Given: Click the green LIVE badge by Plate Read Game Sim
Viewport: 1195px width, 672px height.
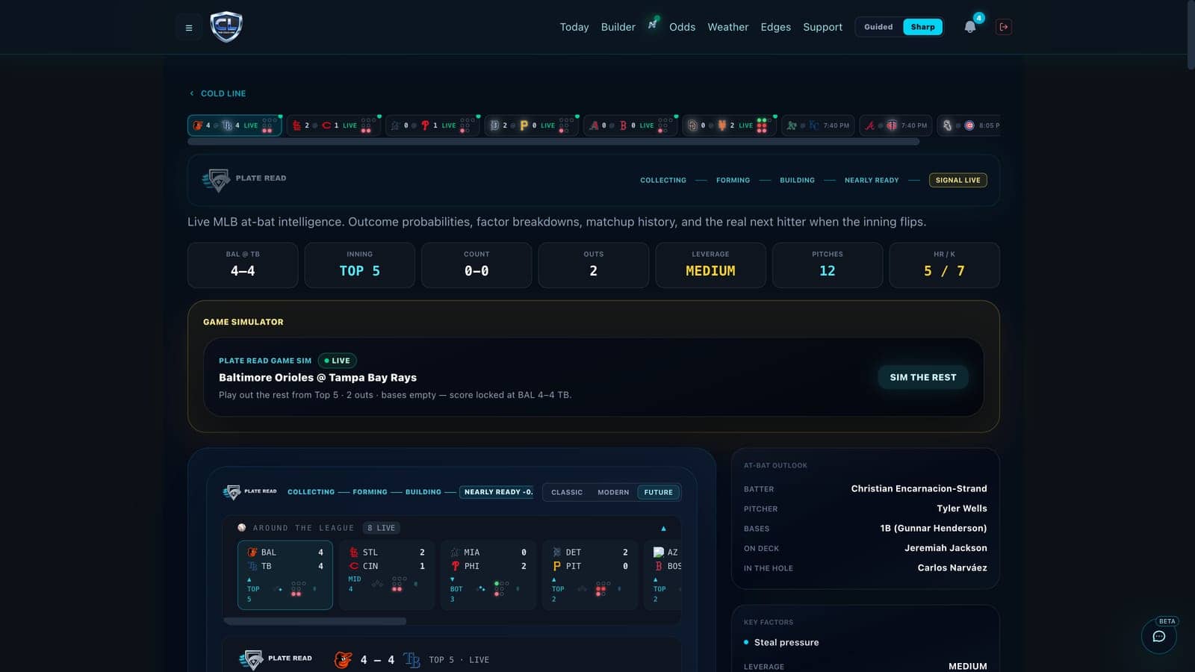Looking at the screenshot, I should (x=337, y=361).
